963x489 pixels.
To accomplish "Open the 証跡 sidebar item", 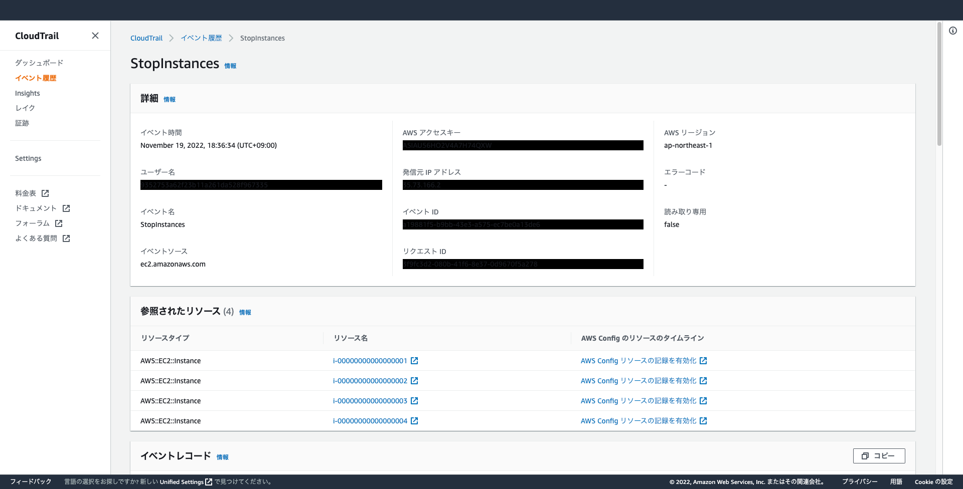I will point(22,123).
